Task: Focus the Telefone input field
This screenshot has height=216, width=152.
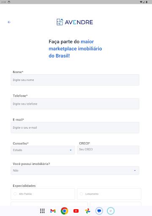Action: [75, 104]
